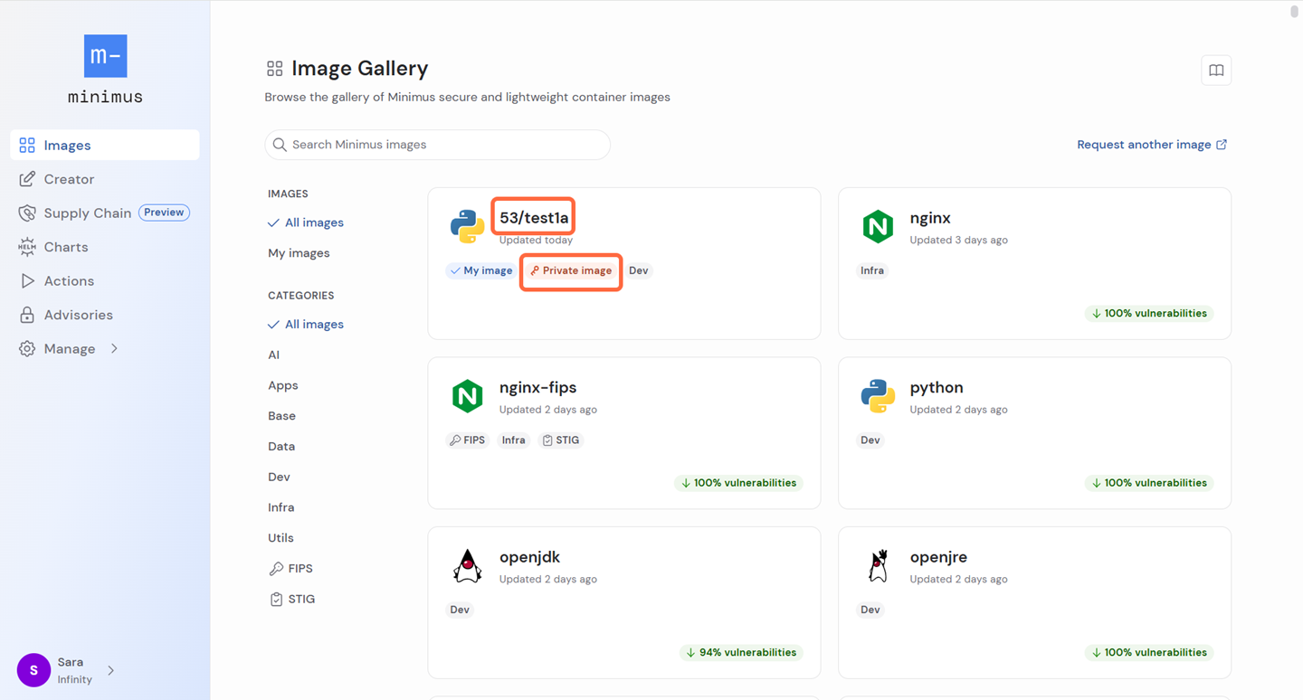Open the Images section in sidebar
The height and width of the screenshot is (700, 1303).
coord(105,145)
